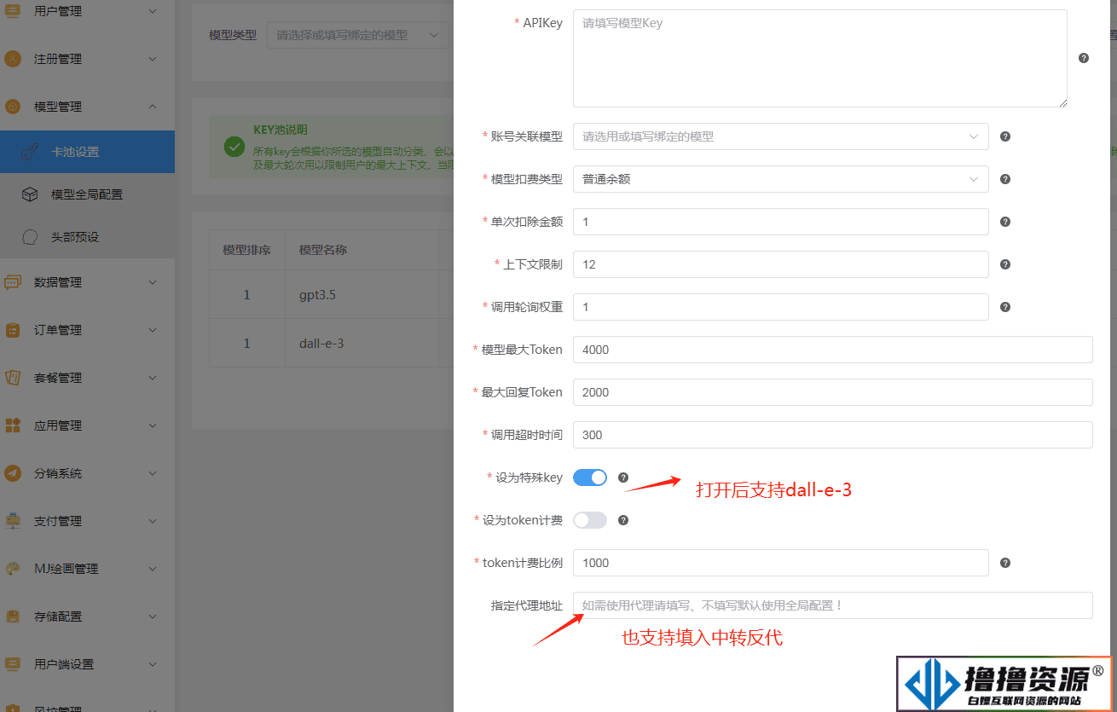Enable the 设为token计费 switch
Screen dimensions: 1117x712
click(x=590, y=520)
